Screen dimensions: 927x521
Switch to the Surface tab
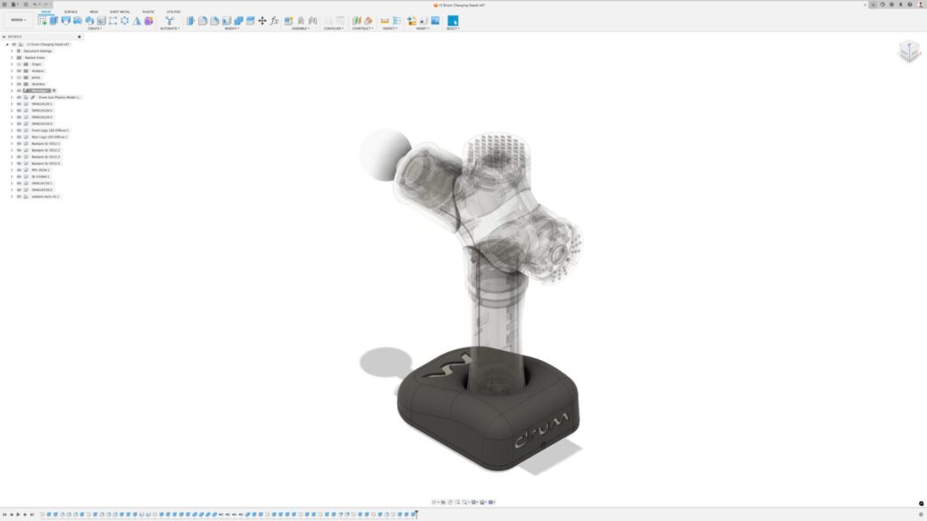coord(71,12)
